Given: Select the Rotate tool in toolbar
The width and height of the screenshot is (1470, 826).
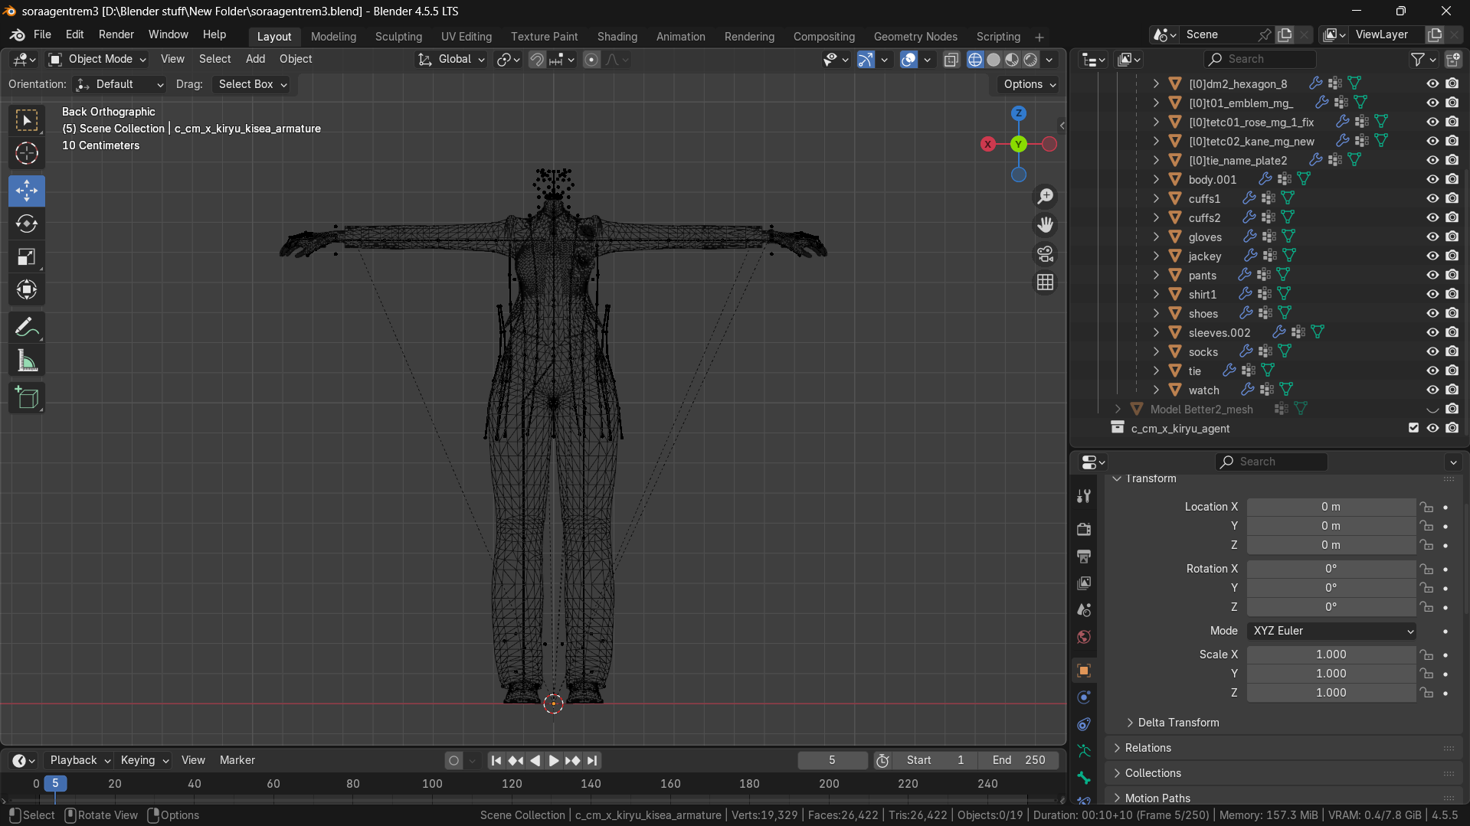Looking at the screenshot, I should [27, 224].
